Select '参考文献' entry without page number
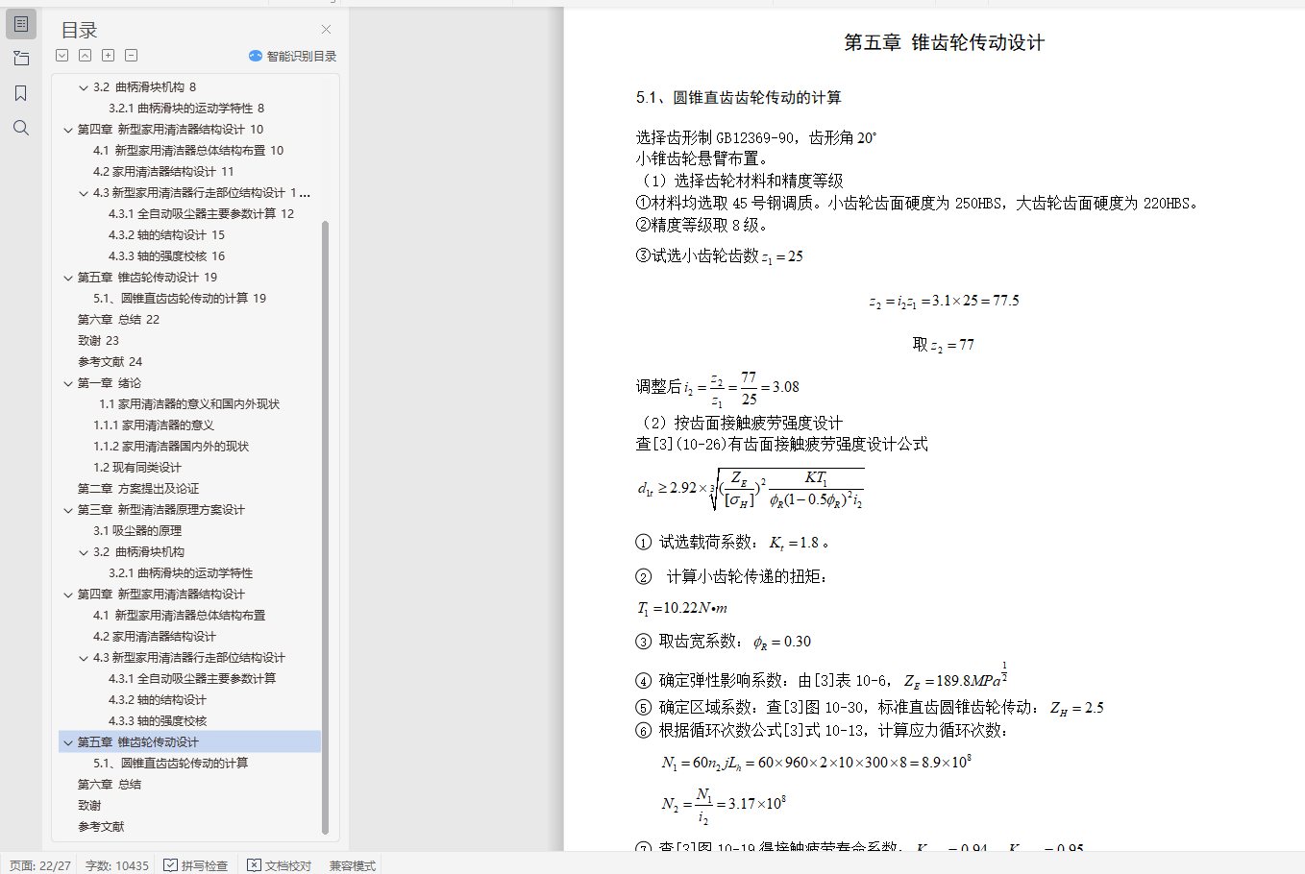 (101, 827)
